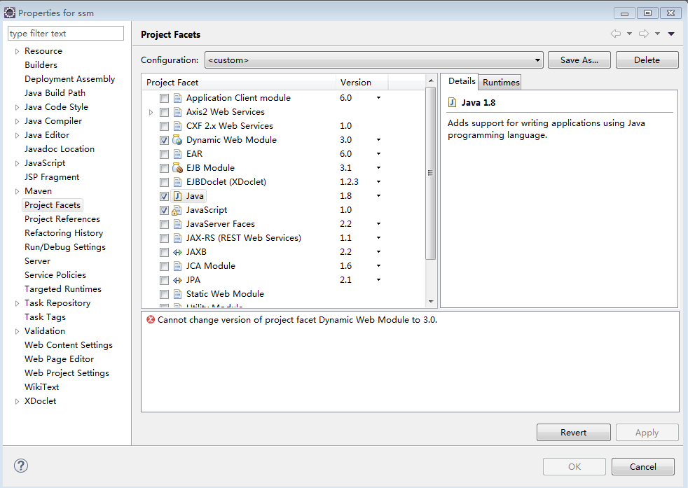
Task: Click the Dynamic Web Module facet icon
Action: click(177, 140)
